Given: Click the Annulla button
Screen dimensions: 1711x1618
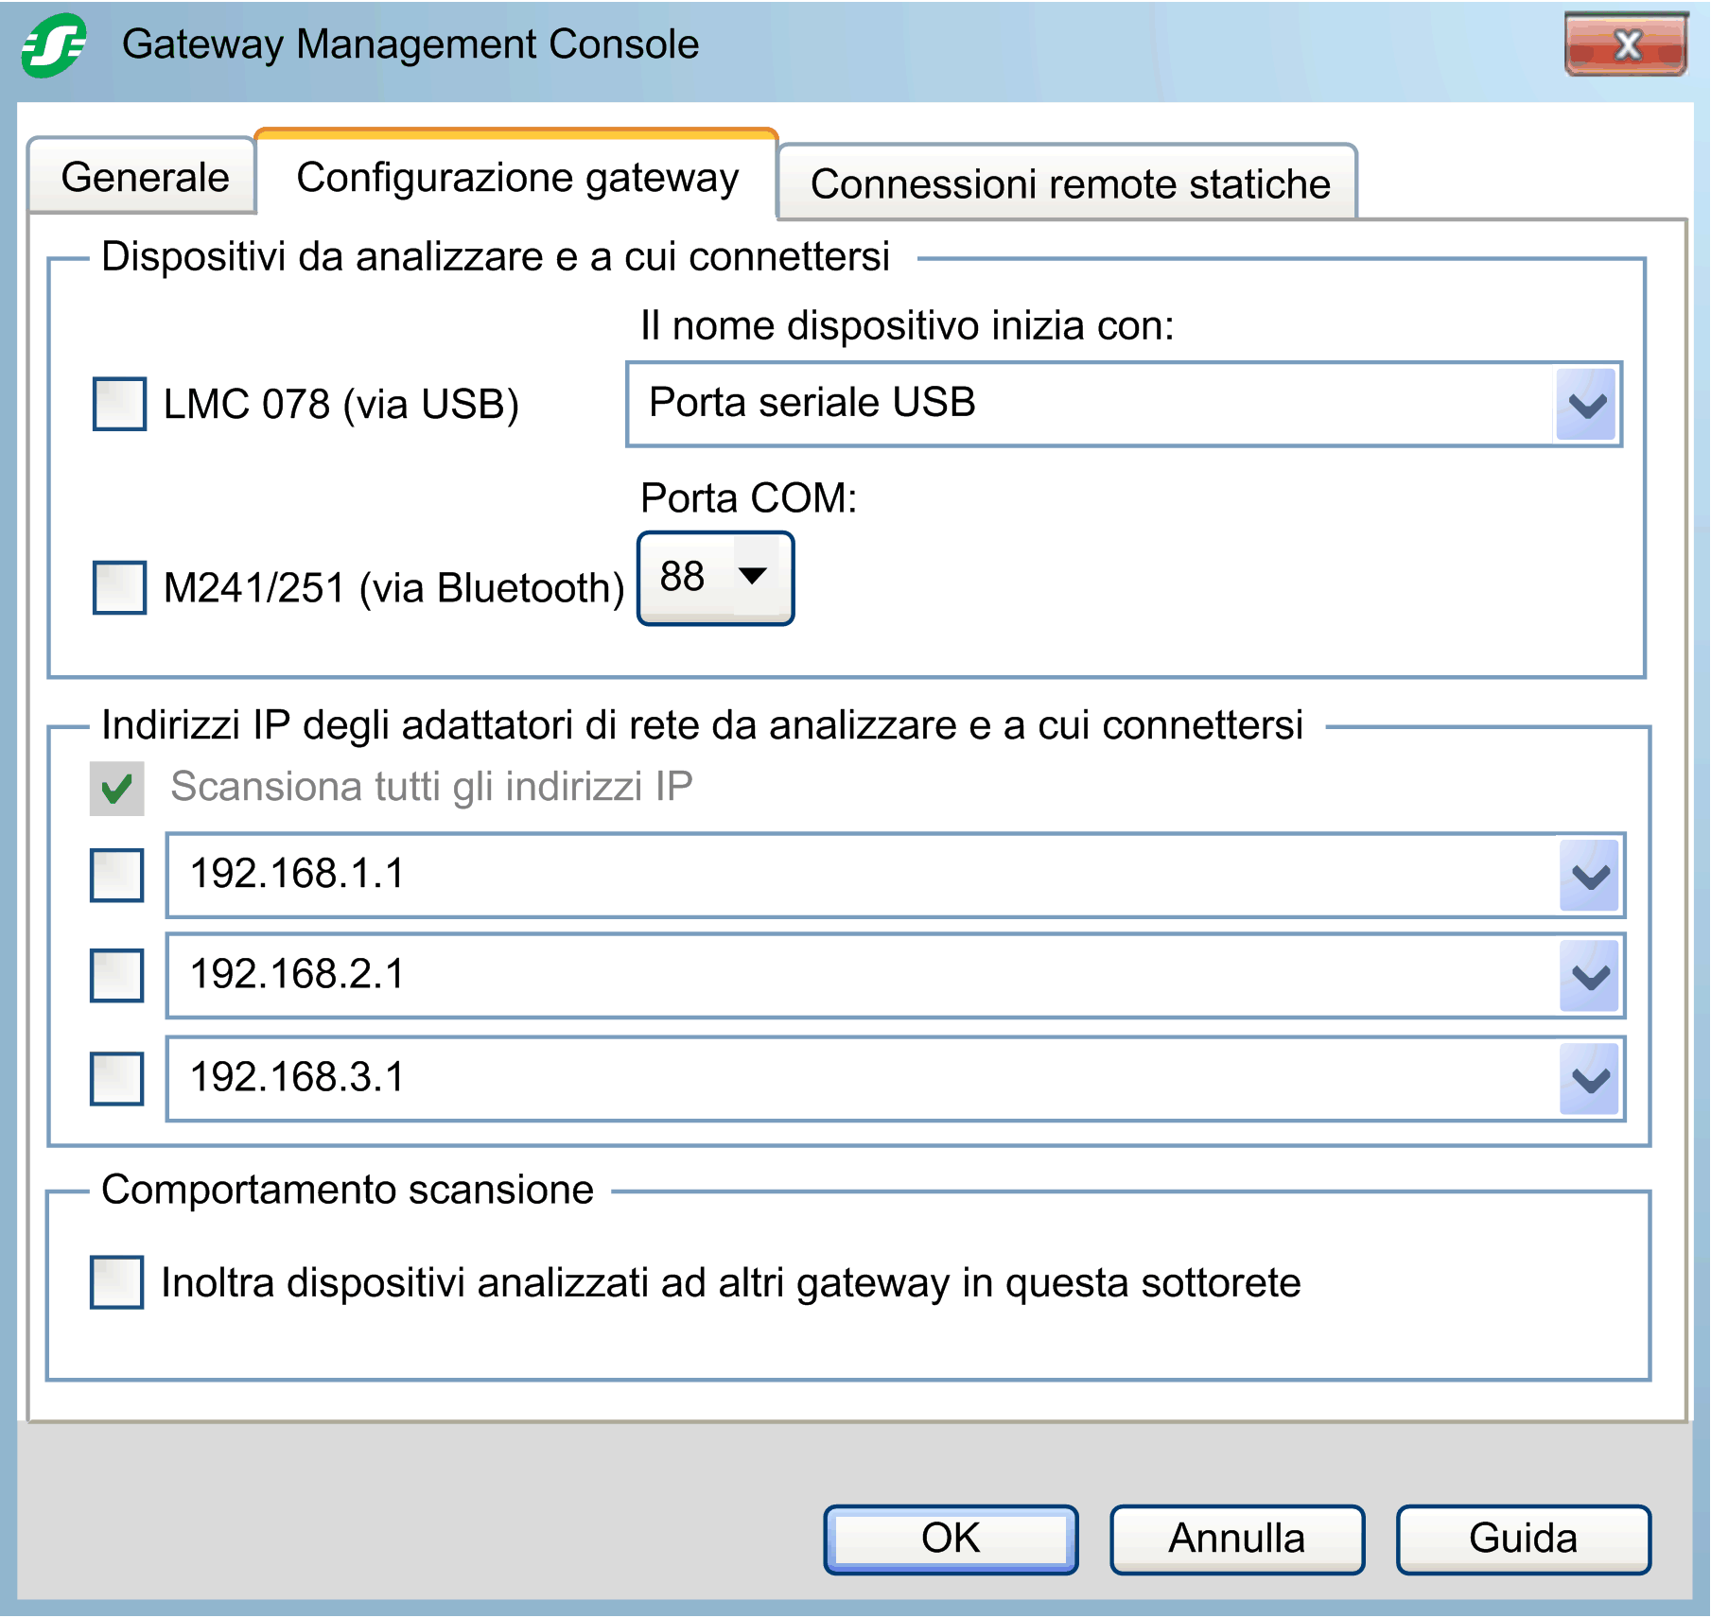Looking at the screenshot, I should 1236,1539.
